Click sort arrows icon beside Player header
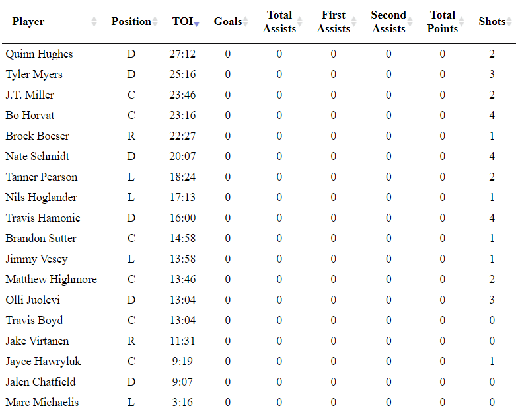Screen dimensions: 516x414 tap(94, 22)
